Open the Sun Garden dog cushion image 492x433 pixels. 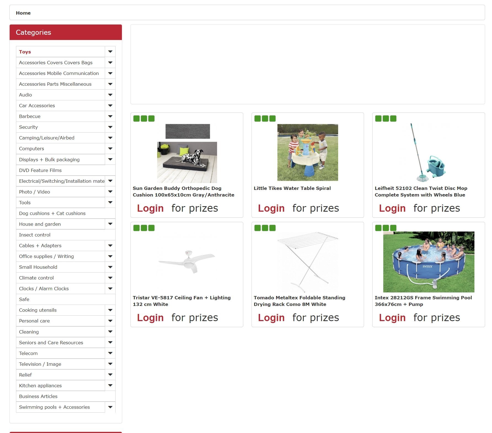[x=187, y=153]
